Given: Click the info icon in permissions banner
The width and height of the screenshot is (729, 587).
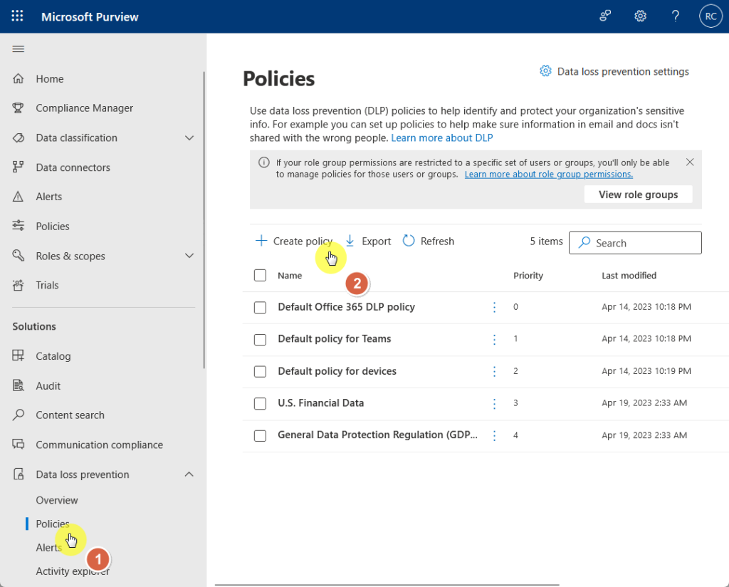Looking at the screenshot, I should (264, 162).
